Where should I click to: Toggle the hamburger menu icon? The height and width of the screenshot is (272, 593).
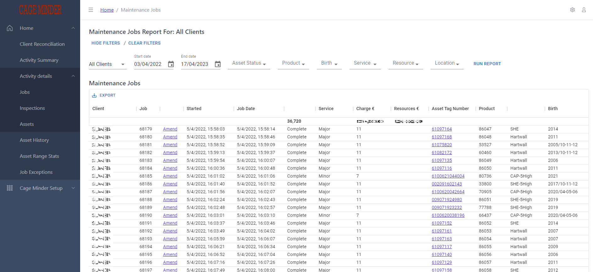click(x=91, y=10)
